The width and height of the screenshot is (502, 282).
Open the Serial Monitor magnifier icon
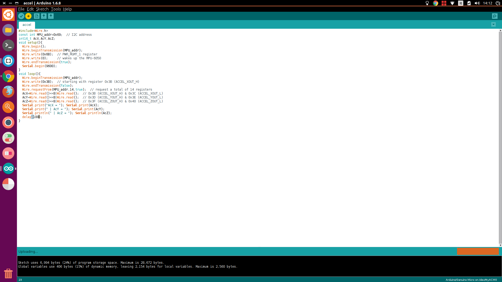click(495, 16)
